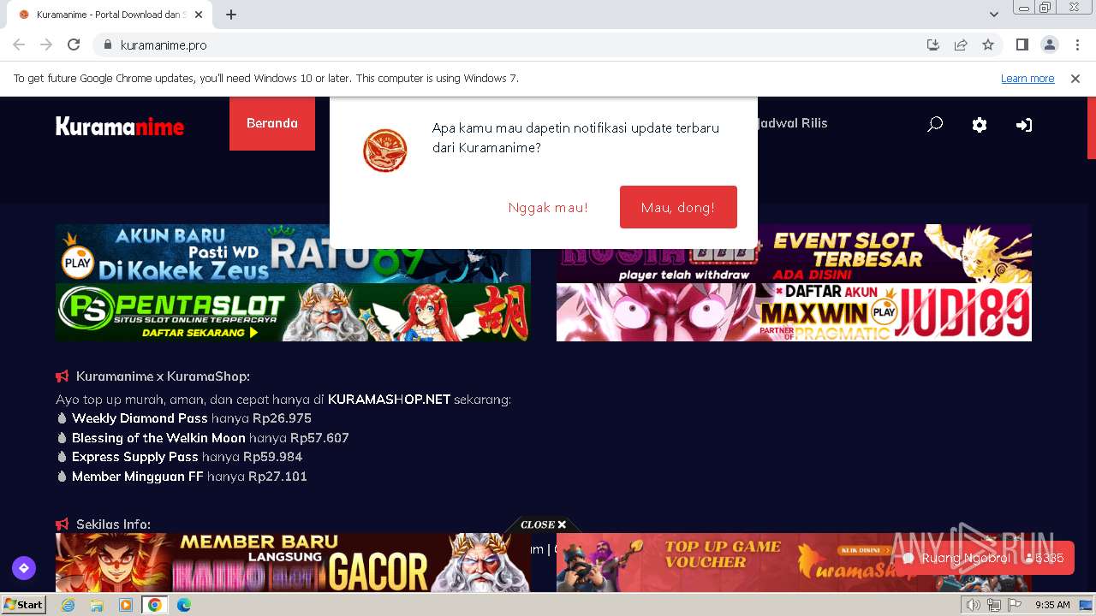Click the Kuramanime notification popup logo
This screenshot has height=616, width=1096.
385,150
